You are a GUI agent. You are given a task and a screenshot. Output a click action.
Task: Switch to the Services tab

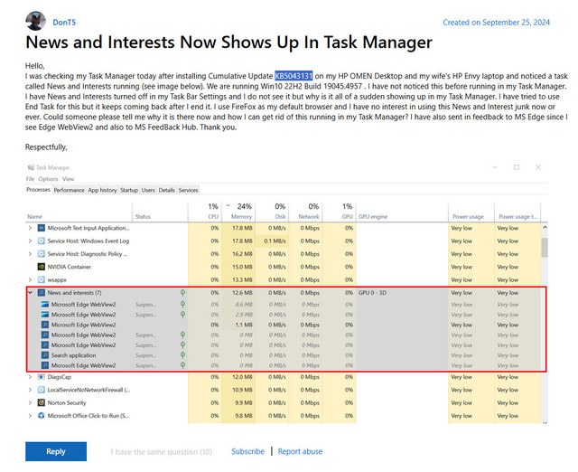tap(189, 190)
